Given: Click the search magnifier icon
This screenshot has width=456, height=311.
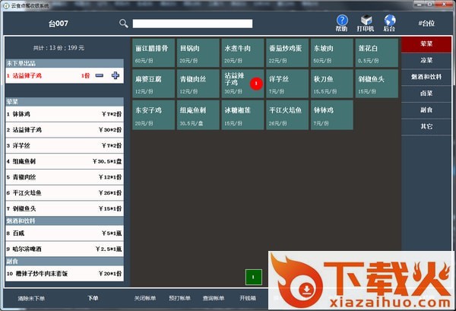Looking at the screenshot, I should coord(123,24).
